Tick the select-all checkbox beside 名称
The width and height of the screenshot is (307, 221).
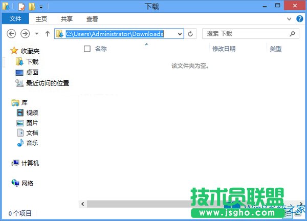click(87, 49)
